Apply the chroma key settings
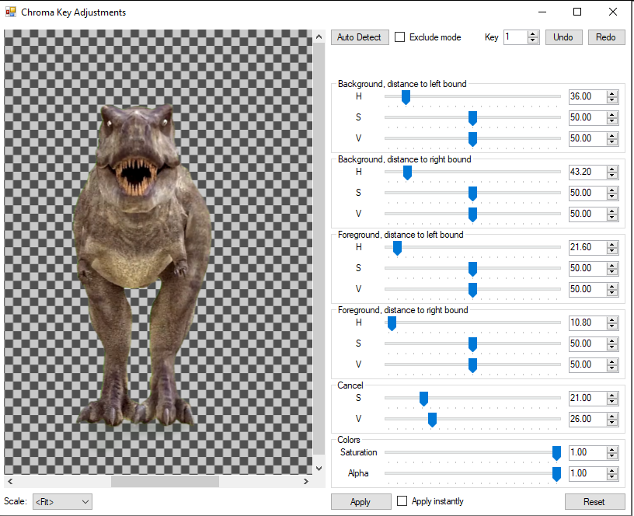This screenshot has width=634, height=516. pos(361,502)
